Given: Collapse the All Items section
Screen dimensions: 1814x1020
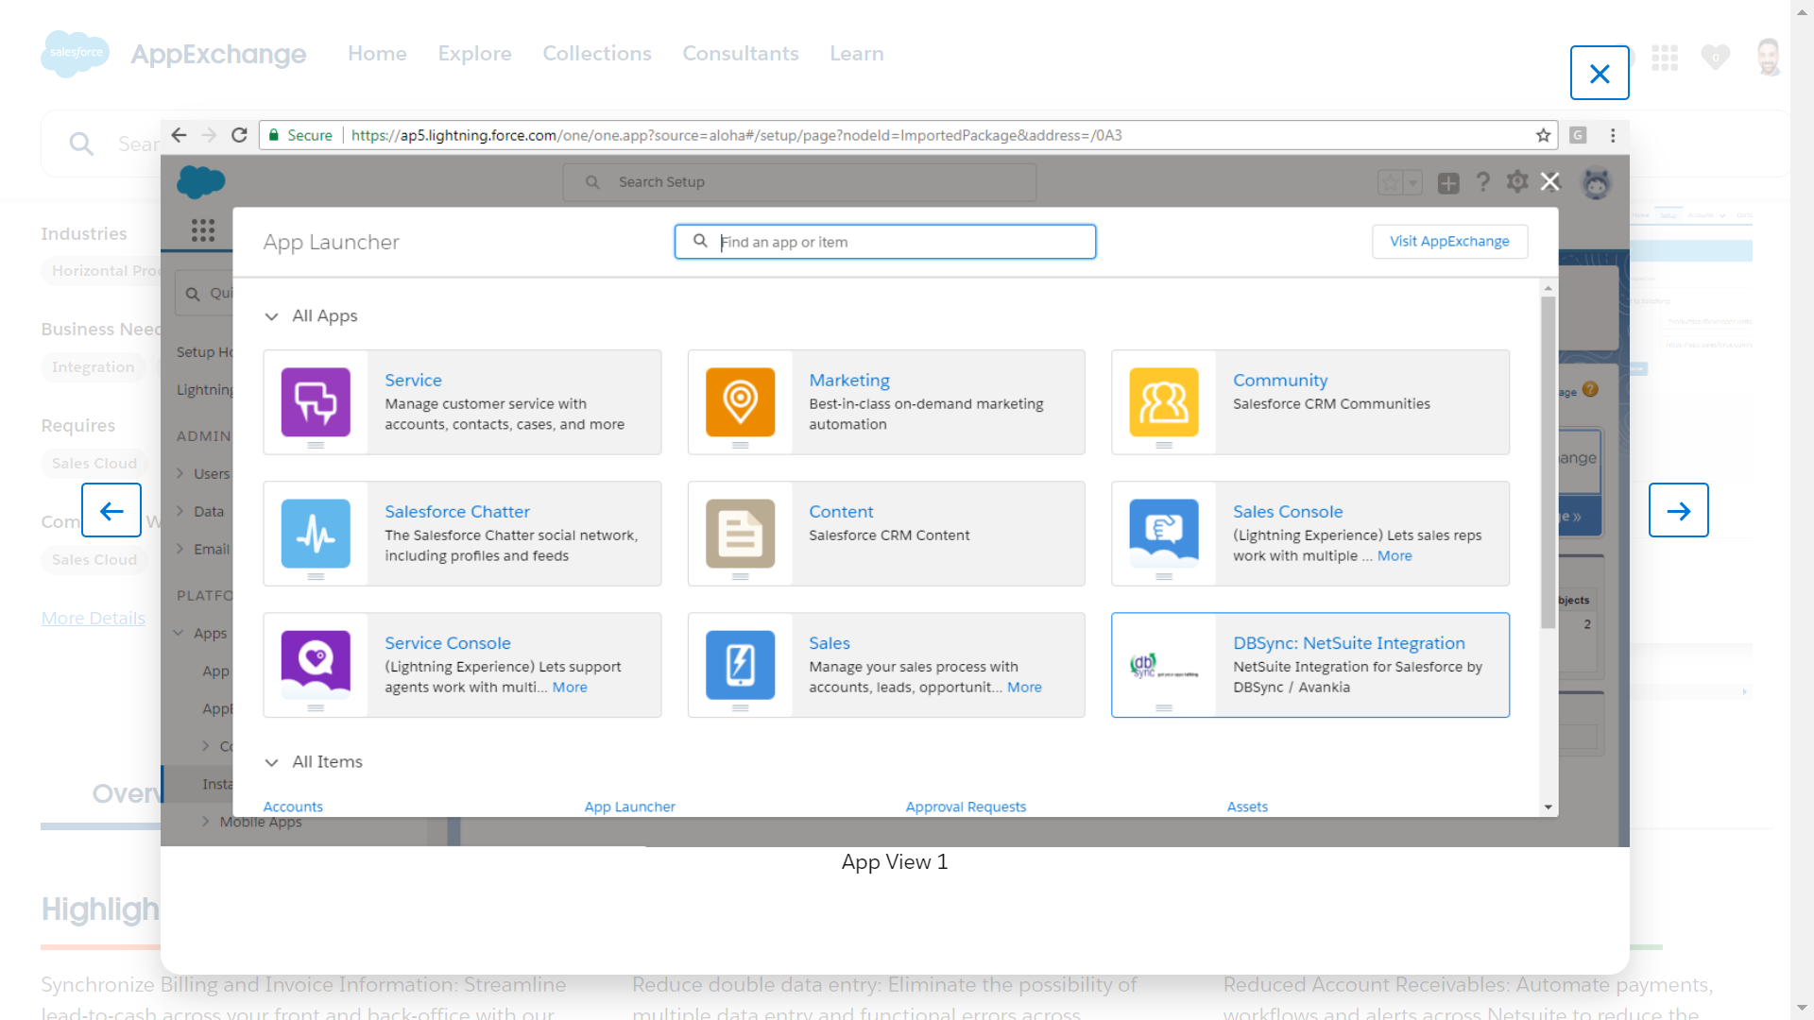Looking at the screenshot, I should pyautogui.click(x=271, y=762).
